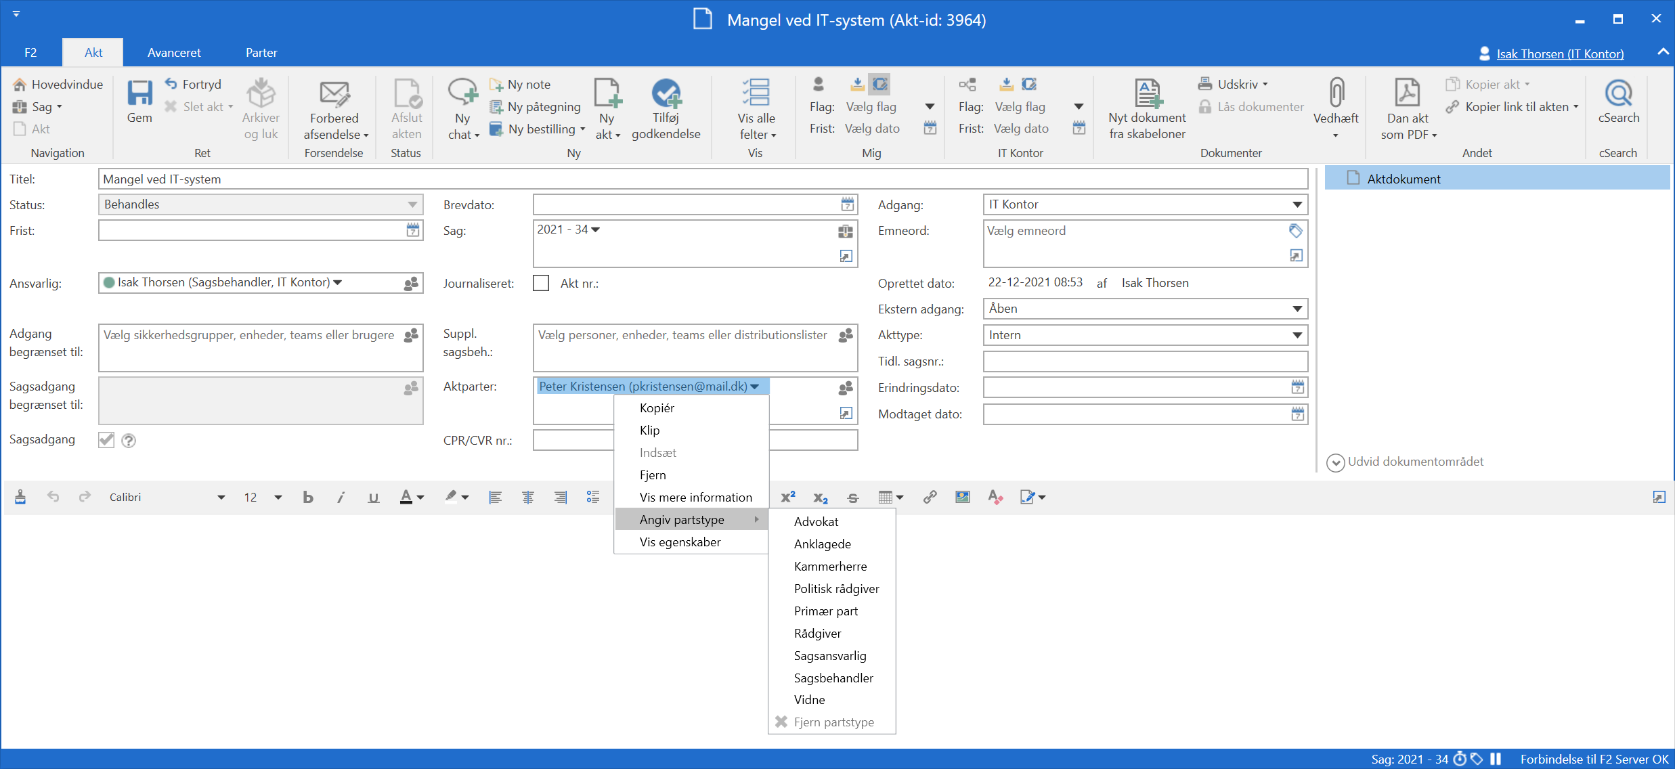
Task: Click the Gem save icon
Action: (x=139, y=93)
